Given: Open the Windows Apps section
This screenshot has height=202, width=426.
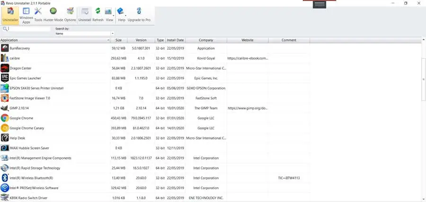Looking at the screenshot, I should (x=26, y=15).
